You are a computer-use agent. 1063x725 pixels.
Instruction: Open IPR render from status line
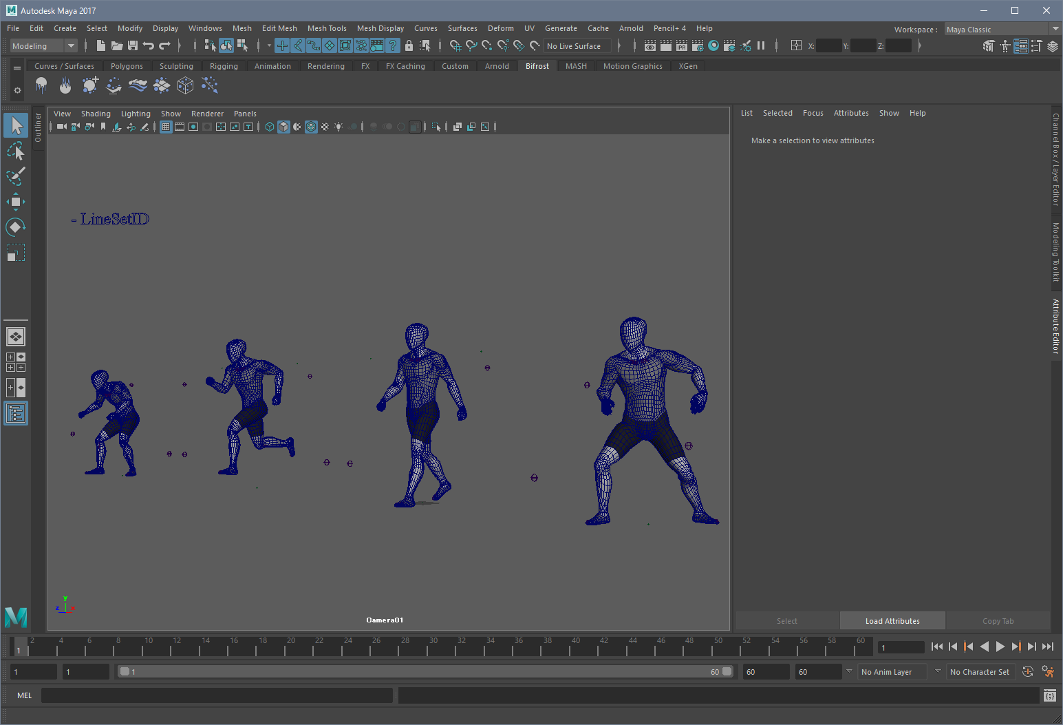tap(681, 46)
